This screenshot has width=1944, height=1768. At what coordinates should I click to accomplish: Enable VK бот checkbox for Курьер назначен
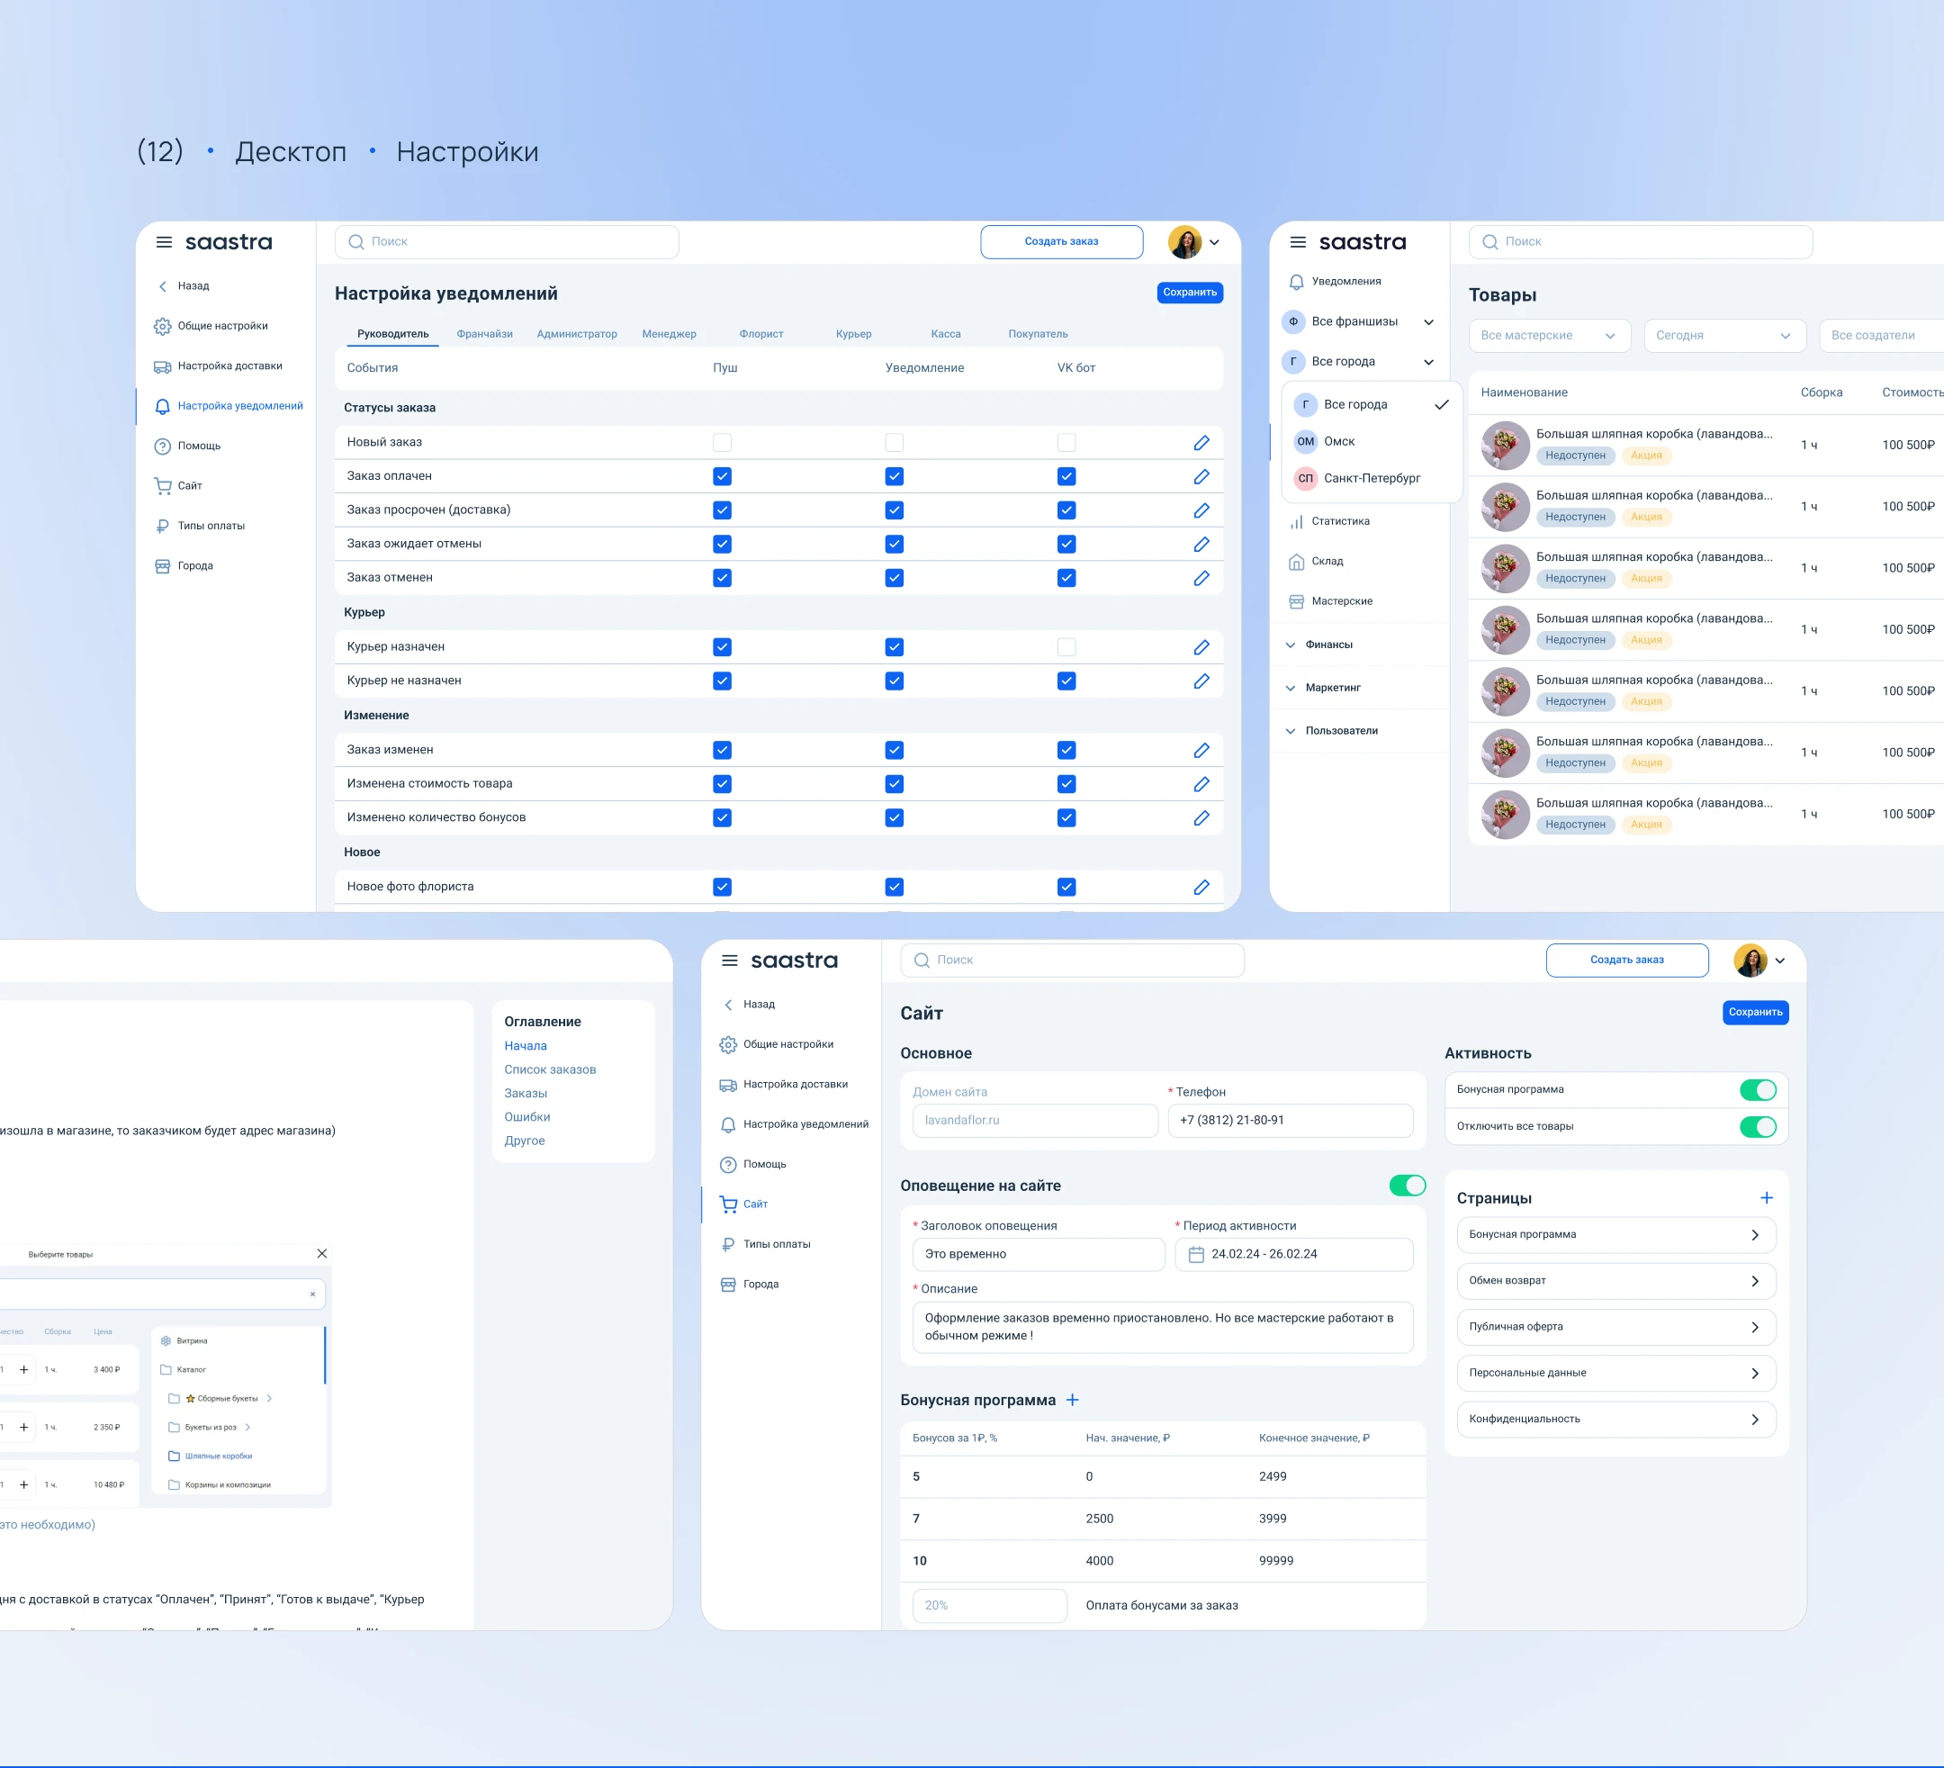(x=1066, y=647)
